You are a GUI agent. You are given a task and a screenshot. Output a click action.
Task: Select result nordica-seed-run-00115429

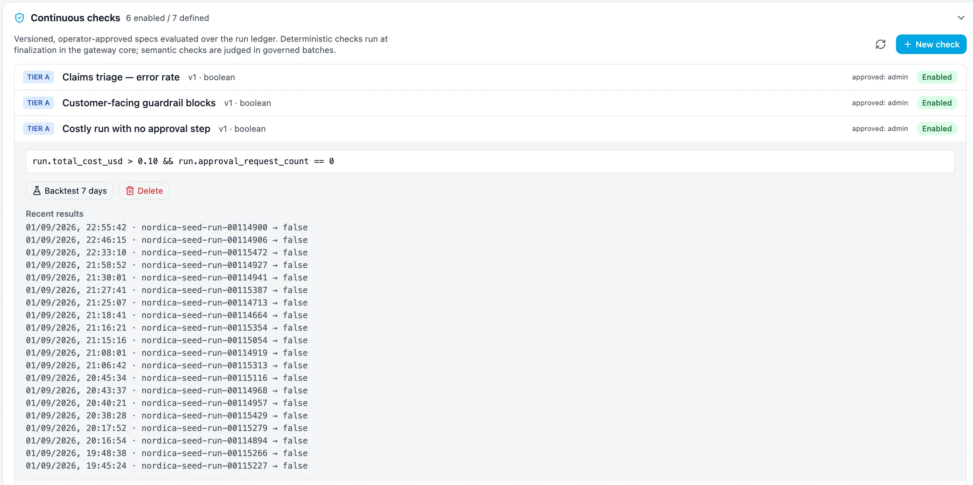tap(167, 416)
